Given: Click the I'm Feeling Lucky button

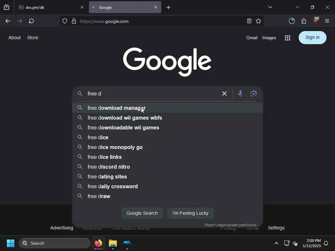Looking at the screenshot, I should tap(190, 213).
